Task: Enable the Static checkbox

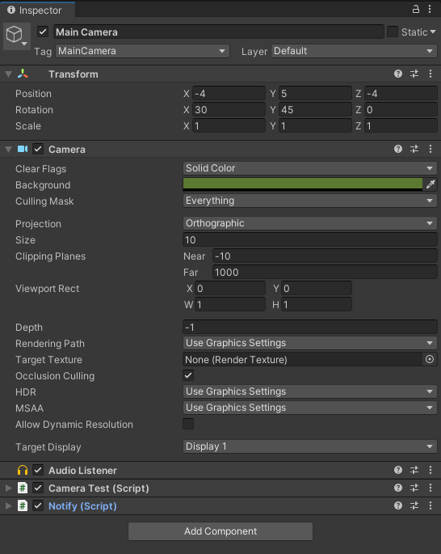Action: pyautogui.click(x=393, y=32)
